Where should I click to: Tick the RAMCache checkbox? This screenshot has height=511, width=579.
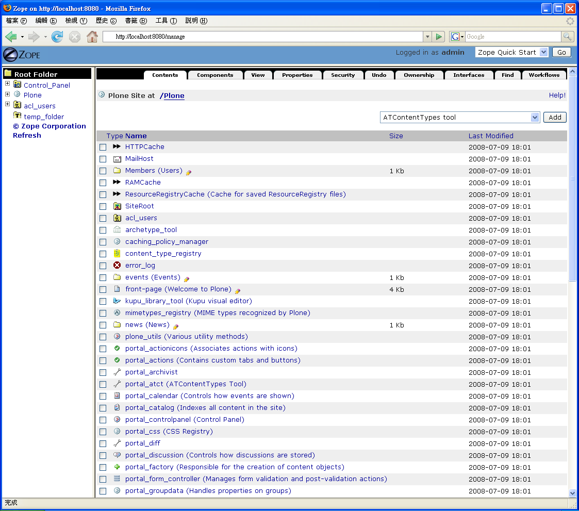pyautogui.click(x=103, y=183)
